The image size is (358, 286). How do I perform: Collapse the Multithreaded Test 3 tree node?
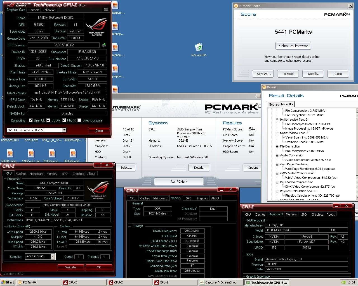277,133
